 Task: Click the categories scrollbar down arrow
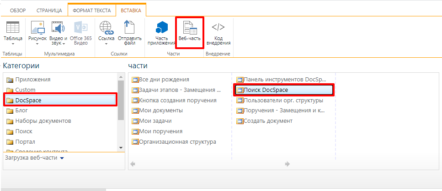(x=121, y=147)
